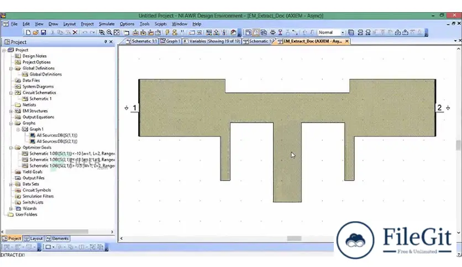Click the View All fit icon
462x267 pixels.
coord(117,33)
